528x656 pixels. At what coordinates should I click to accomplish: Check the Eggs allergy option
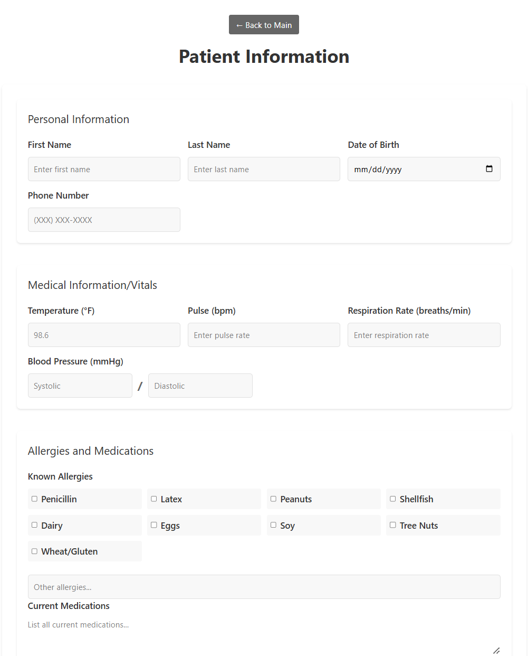pos(154,525)
